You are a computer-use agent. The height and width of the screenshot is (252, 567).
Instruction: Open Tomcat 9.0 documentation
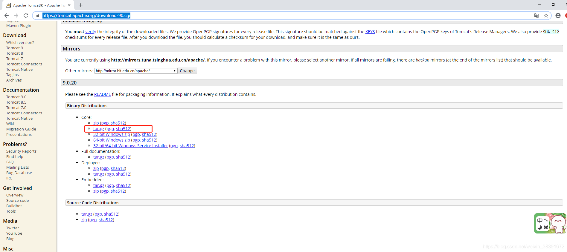[x=16, y=97]
